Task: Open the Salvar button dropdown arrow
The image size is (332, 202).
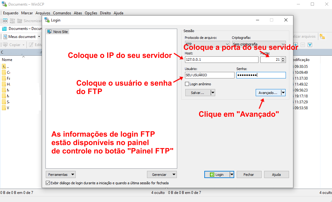Action: 213,93
